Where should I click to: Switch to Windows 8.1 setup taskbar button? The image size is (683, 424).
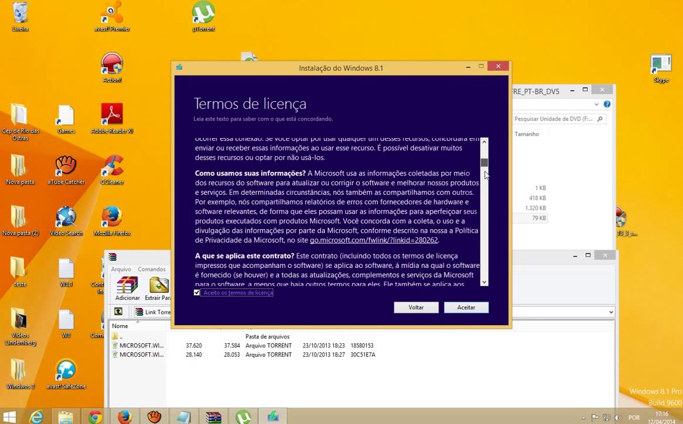[x=273, y=416]
